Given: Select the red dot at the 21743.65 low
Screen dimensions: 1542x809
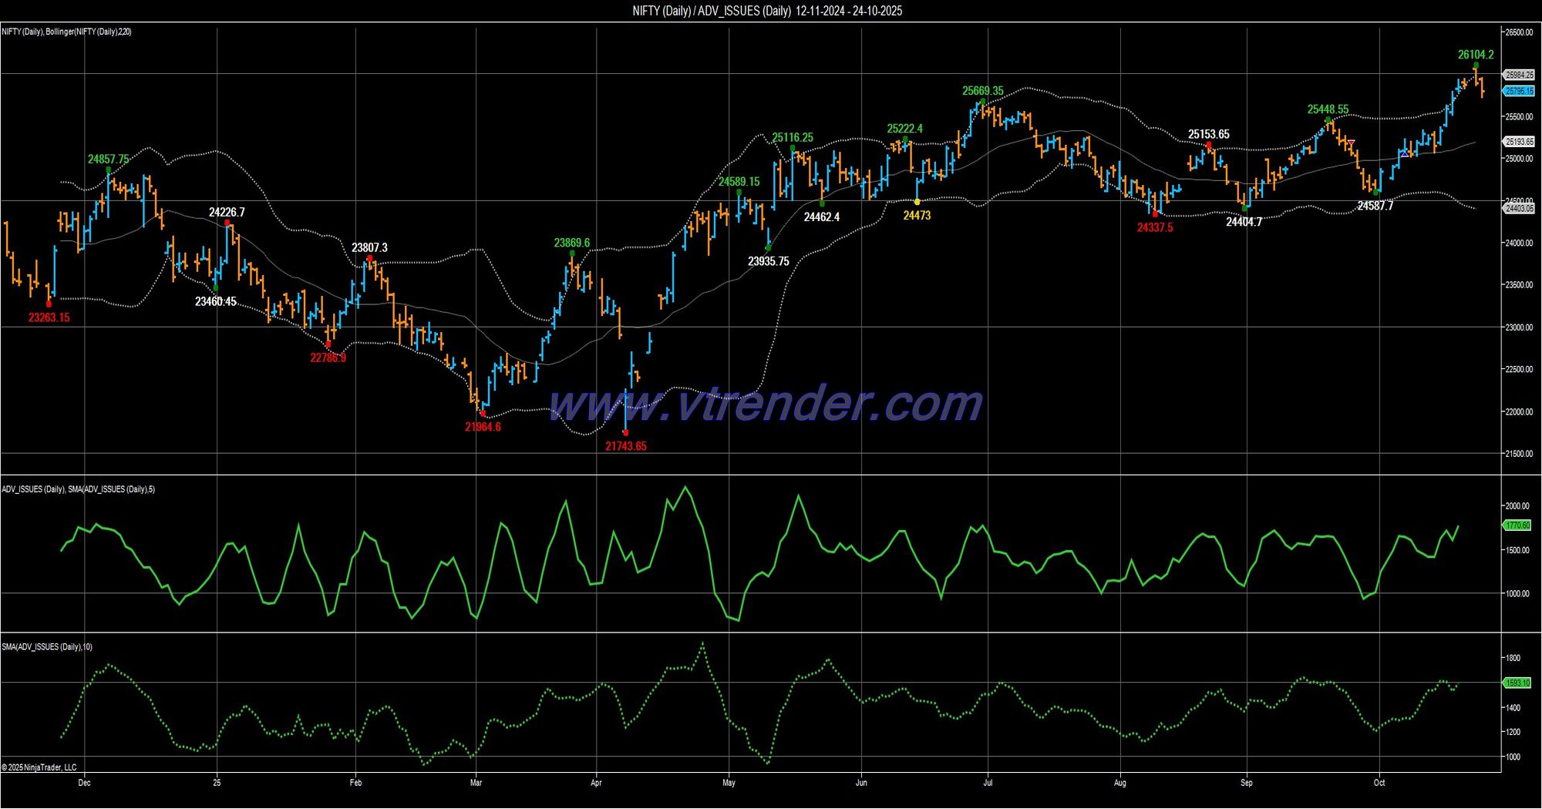Looking at the screenshot, I should pyautogui.click(x=625, y=433).
